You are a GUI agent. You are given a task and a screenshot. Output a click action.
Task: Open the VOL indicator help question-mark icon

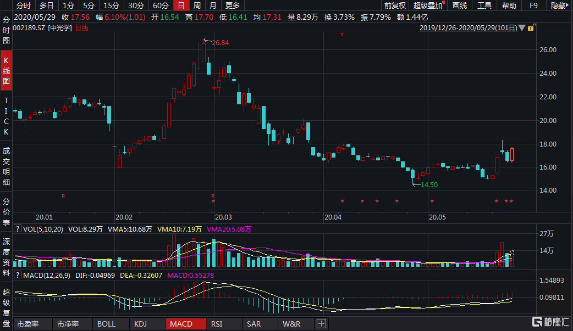coord(18,229)
